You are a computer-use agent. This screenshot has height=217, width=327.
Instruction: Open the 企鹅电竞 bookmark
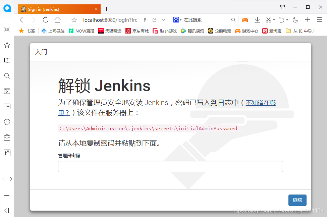point(220,31)
